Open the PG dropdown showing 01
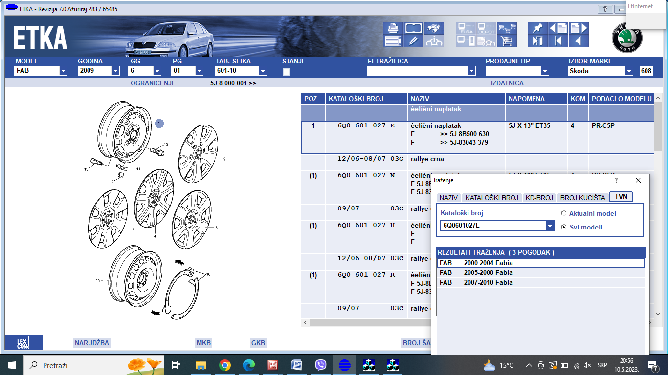 [x=199, y=71]
